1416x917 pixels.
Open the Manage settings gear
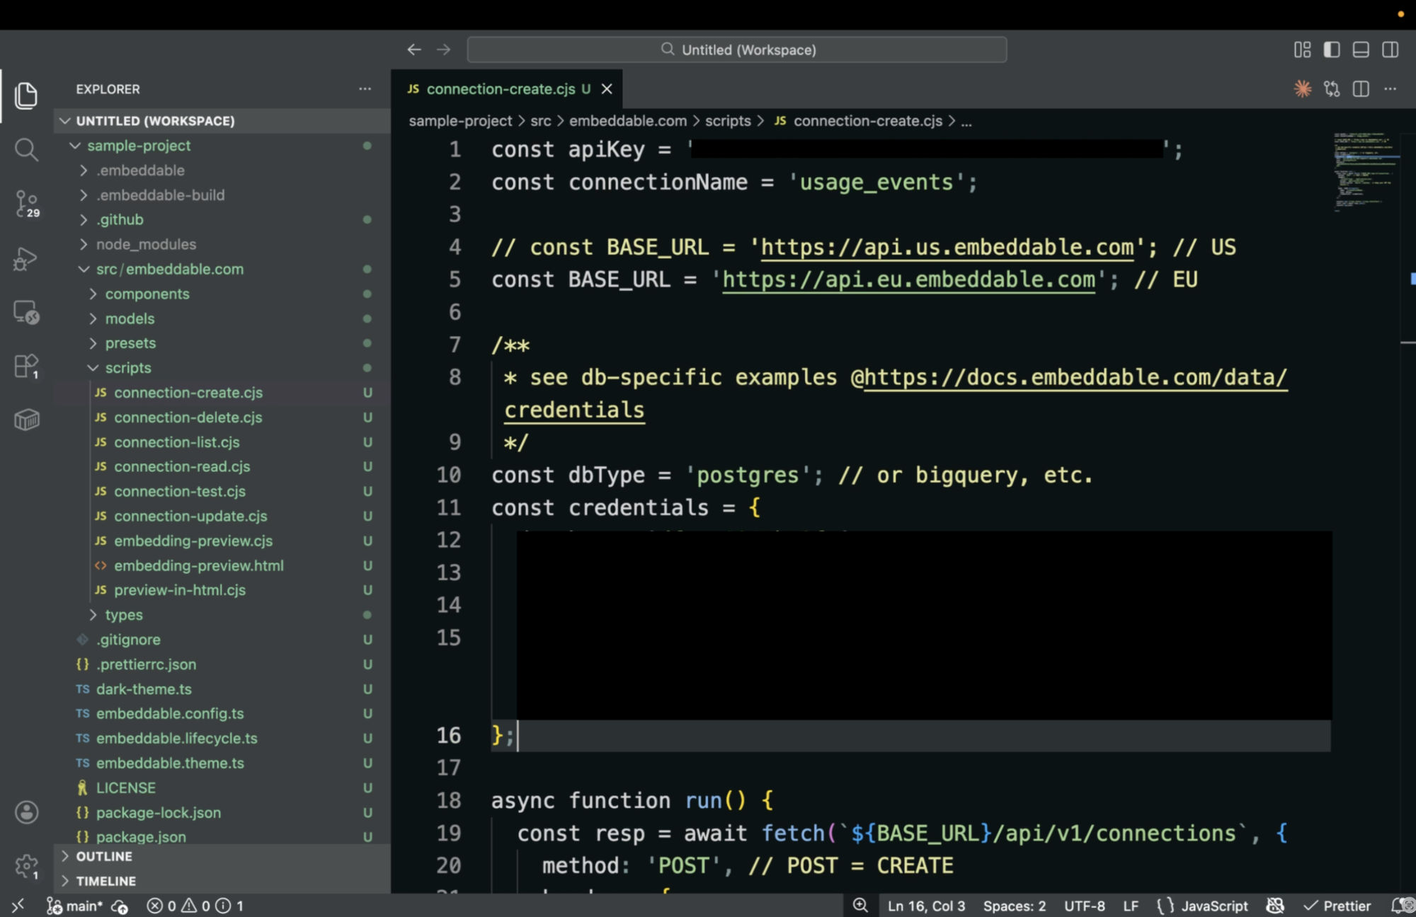point(26,866)
